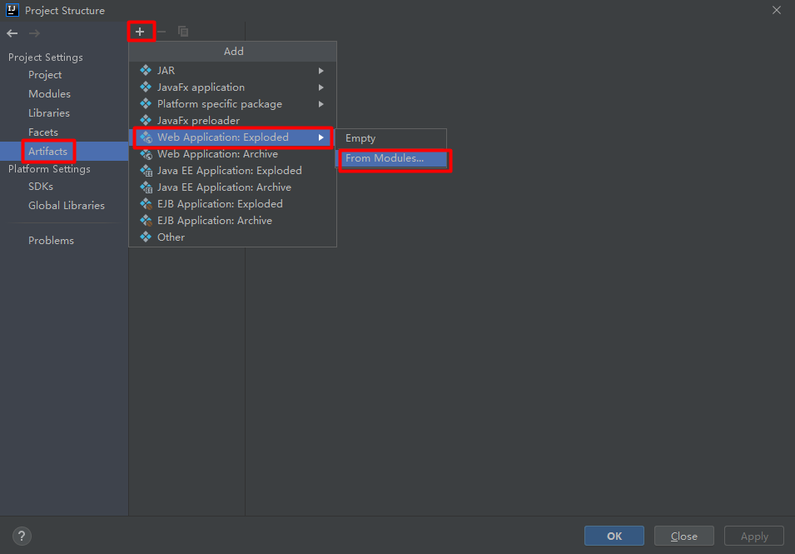Click the IntelliJ IDEA logo in title bar
The image size is (795, 554).
pos(12,10)
